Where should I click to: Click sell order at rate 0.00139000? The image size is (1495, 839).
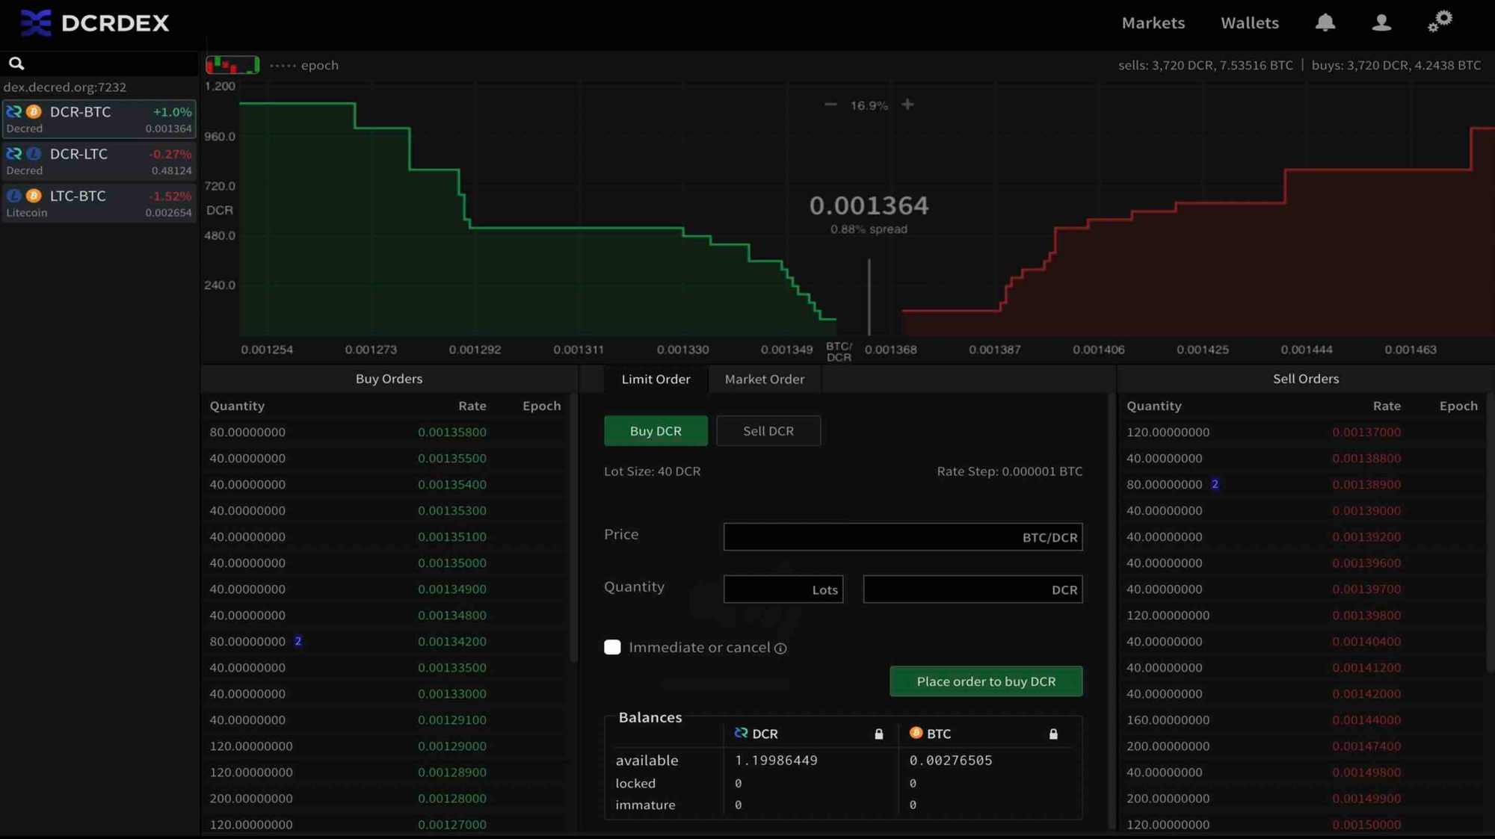pos(1302,510)
